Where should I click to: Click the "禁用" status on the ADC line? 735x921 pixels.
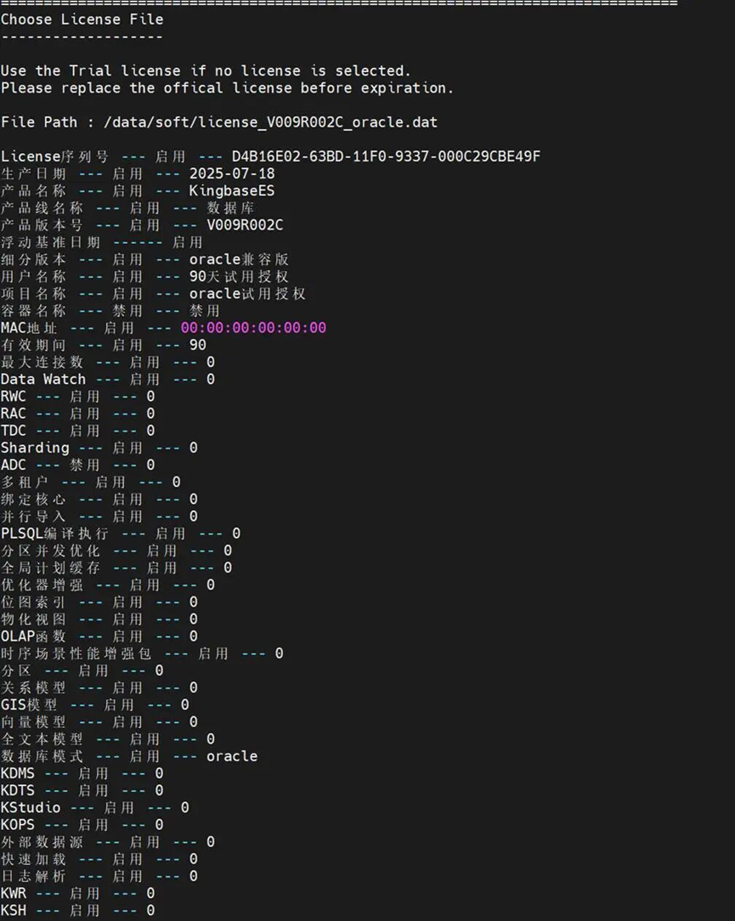84,465
